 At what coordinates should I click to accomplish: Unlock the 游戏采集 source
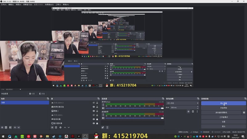point(97,119)
